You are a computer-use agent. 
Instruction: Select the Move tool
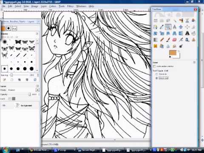click(x=181, y=27)
